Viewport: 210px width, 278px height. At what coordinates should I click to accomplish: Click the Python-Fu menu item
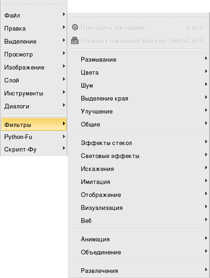pyautogui.click(x=34, y=137)
